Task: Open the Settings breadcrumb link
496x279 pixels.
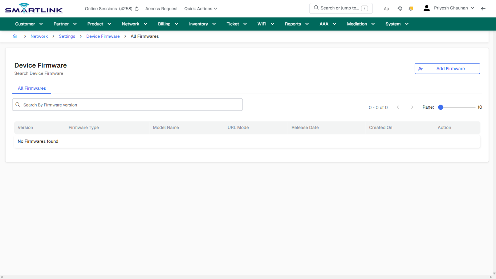Action: coord(67,36)
